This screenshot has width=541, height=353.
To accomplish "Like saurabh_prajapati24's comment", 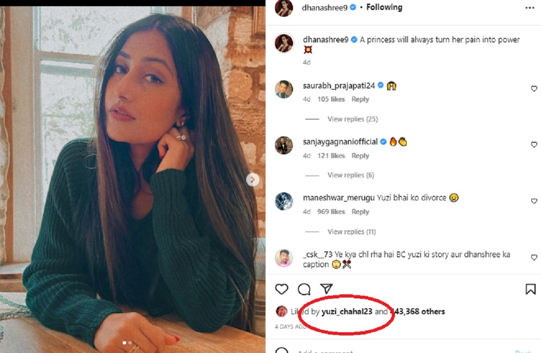I will [534, 89].
